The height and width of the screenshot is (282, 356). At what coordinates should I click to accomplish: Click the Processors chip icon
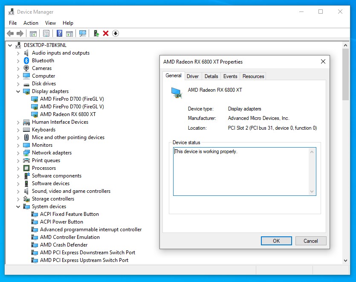coord(26,168)
